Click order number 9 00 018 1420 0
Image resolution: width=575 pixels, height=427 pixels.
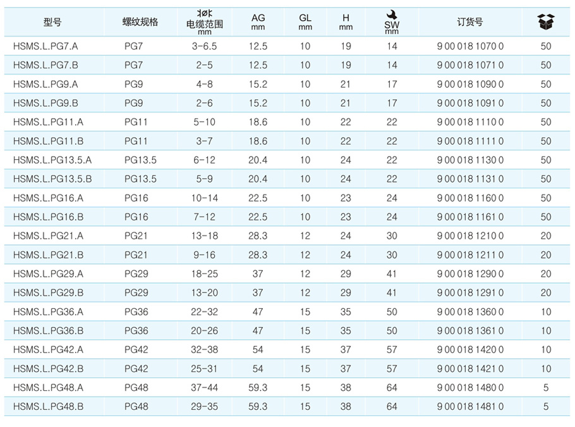click(x=470, y=350)
